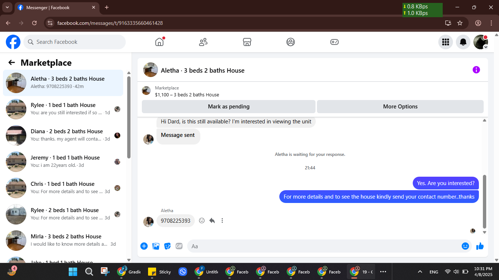Viewport: 499px width, 280px height.
Task: Bookmark this page with the star
Action: [460, 23]
